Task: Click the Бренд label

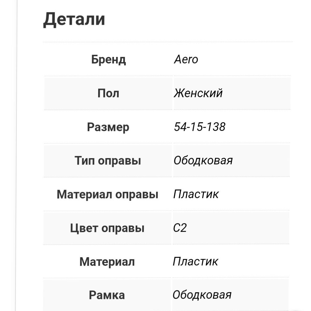Action: [108, 59]
